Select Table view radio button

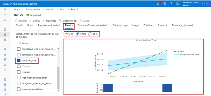click(x=90, y=34)
